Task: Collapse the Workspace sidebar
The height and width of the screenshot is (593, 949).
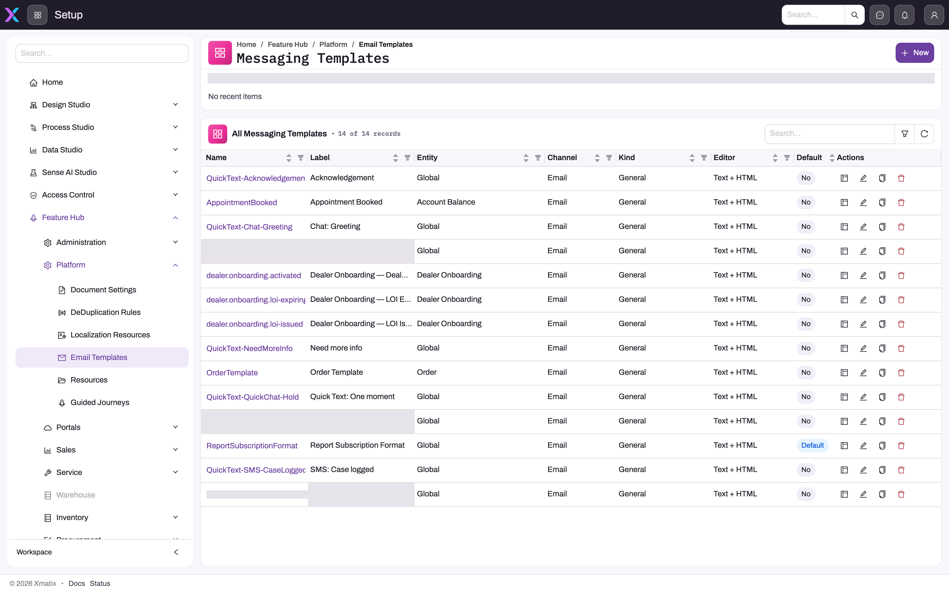Action: [x=176, y=552]
